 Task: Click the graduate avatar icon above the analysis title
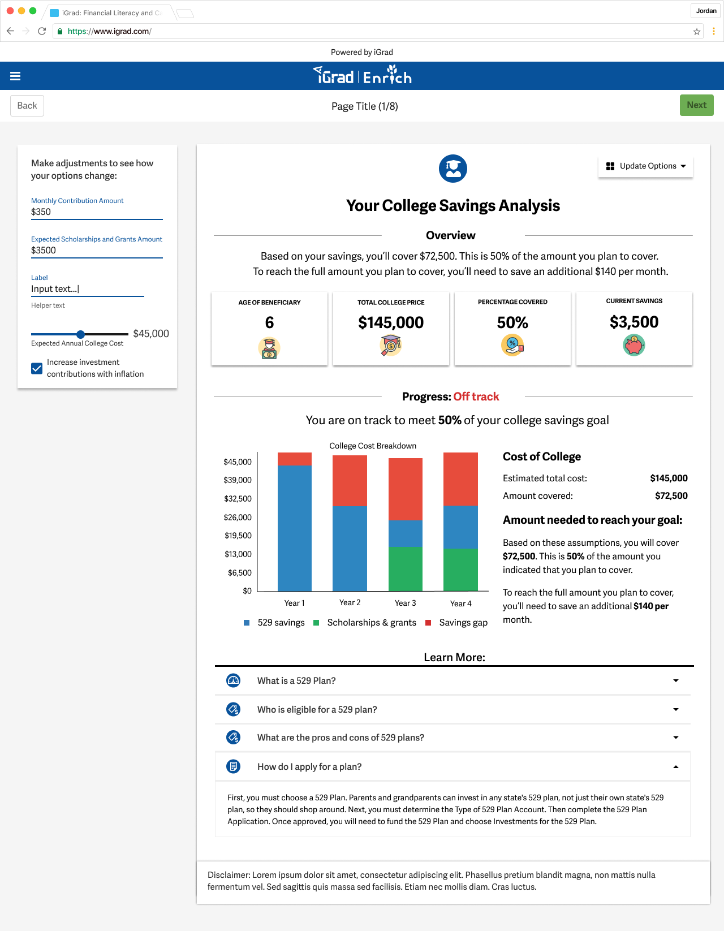tap(453, 169)
